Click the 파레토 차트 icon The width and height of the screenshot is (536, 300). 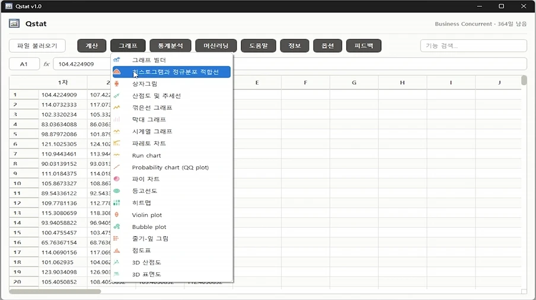click(x=117, y=143)
